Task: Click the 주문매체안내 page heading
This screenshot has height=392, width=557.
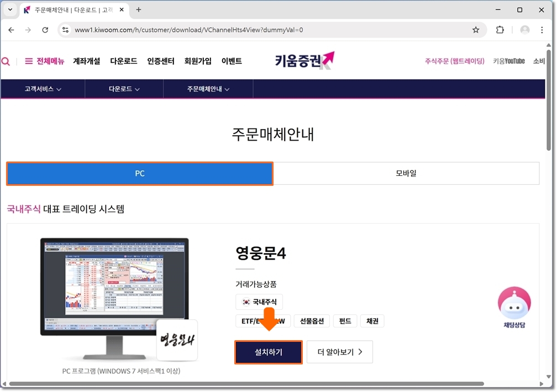Action: (x=273, y=135)
